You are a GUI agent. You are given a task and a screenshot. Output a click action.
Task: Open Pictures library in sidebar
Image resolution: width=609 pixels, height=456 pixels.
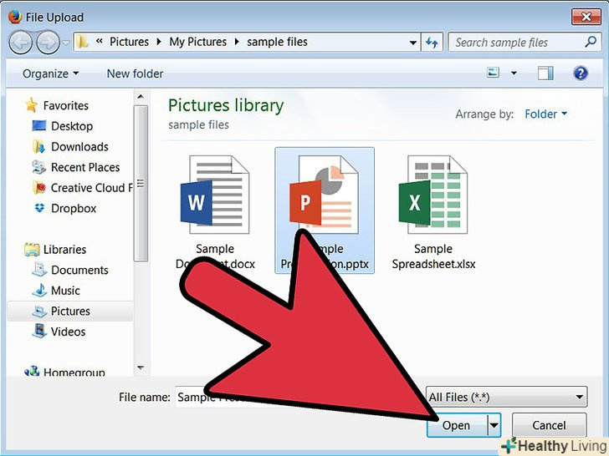coord(70,311)
